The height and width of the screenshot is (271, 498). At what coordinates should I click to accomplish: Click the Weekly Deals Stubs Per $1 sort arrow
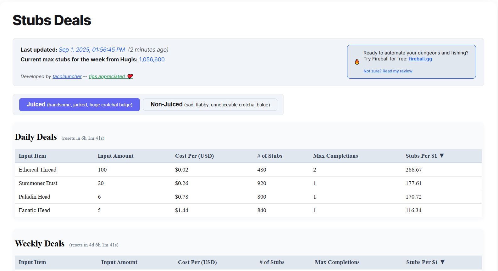[x=443, y=262]
